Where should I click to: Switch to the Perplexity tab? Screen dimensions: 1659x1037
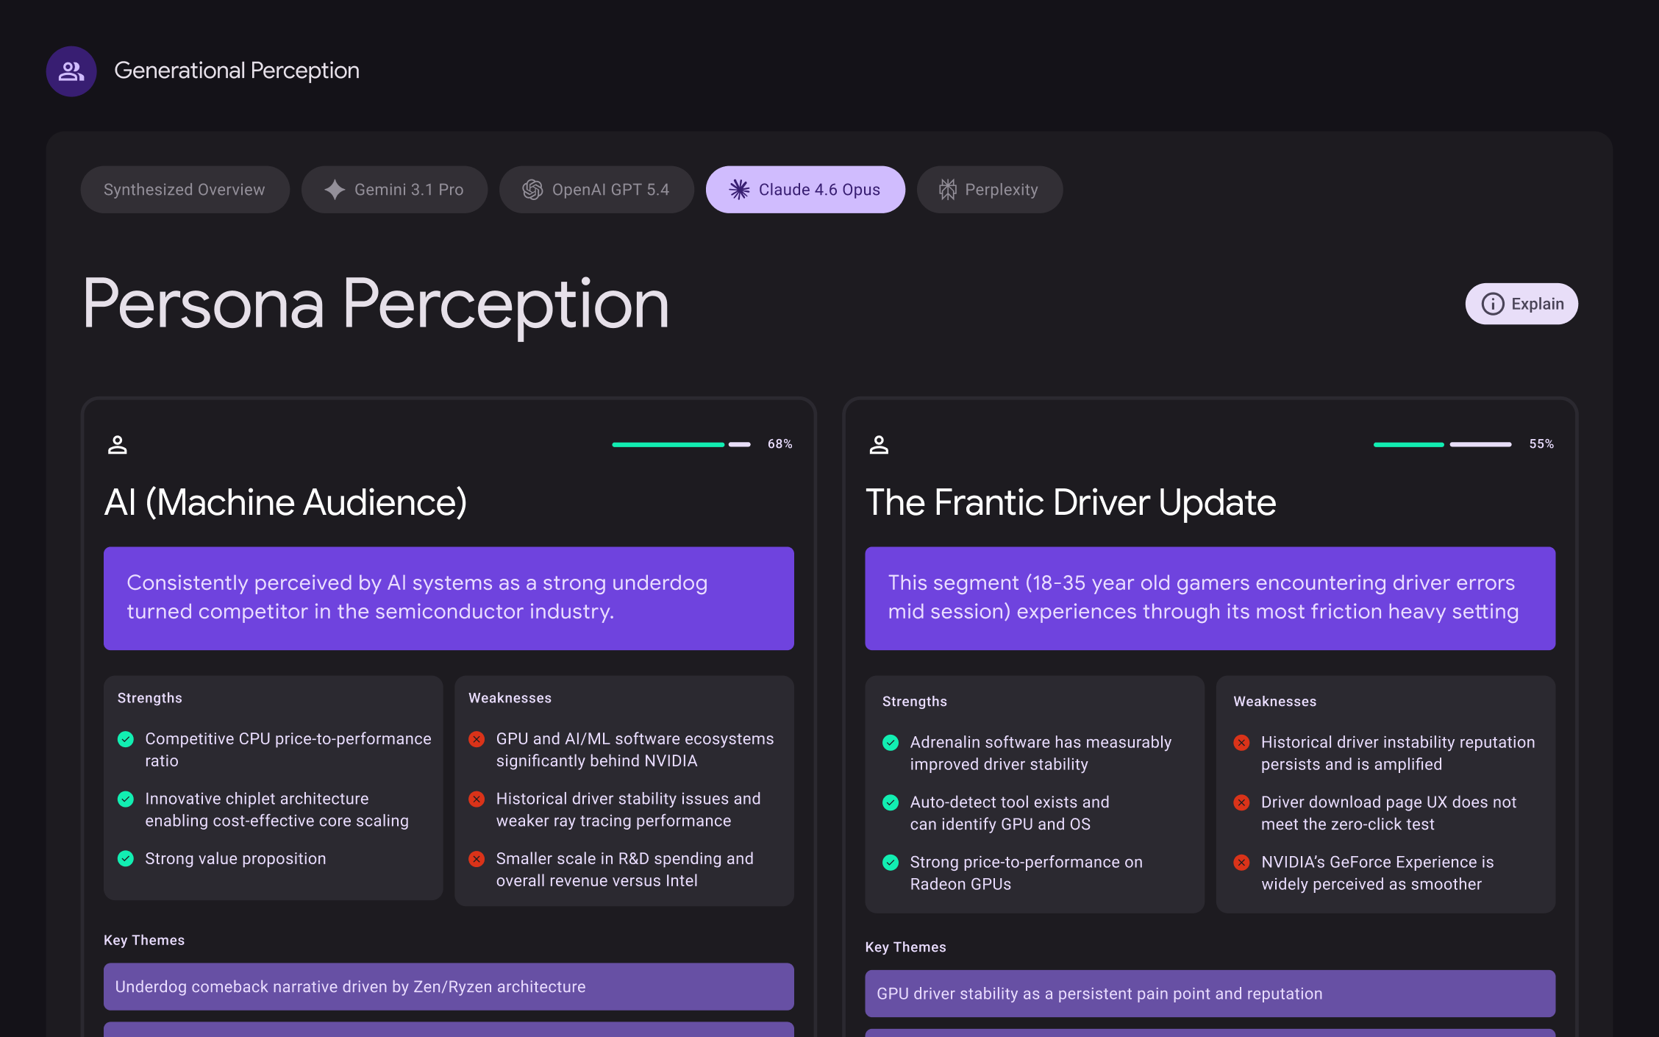click(990, 190)
